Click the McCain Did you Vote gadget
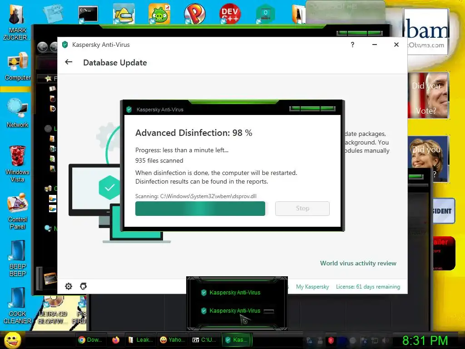The height and width of the screenshot is (349, 465). click(428, 95)
